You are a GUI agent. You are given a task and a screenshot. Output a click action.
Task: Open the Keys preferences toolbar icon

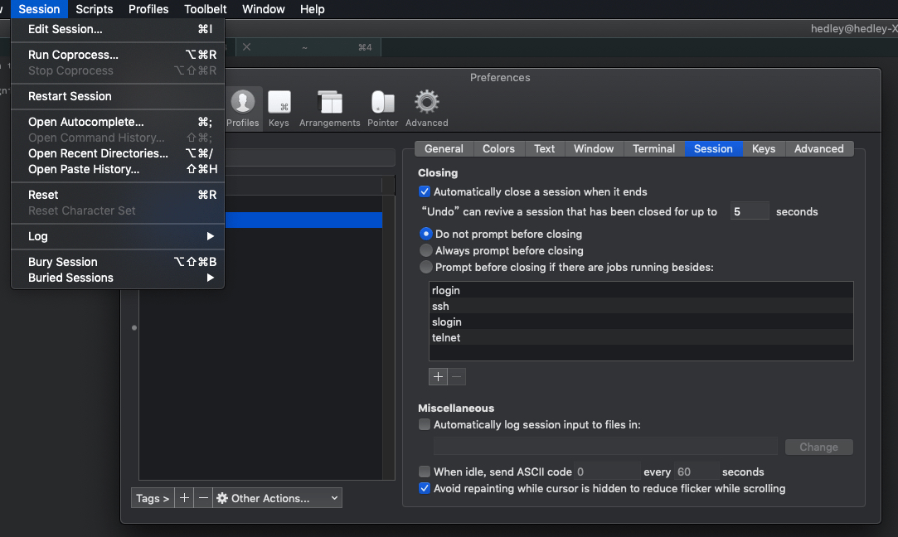click(x=279, y=102)
